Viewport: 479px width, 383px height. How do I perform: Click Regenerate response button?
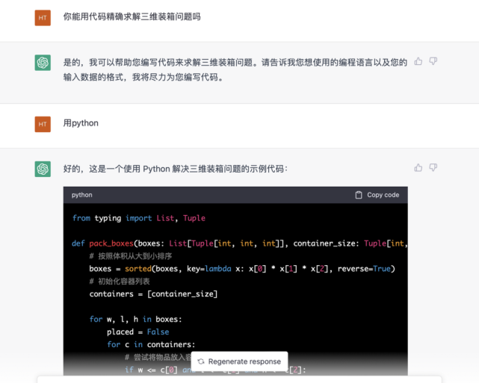pyautogui.click(x=239, y=361)
